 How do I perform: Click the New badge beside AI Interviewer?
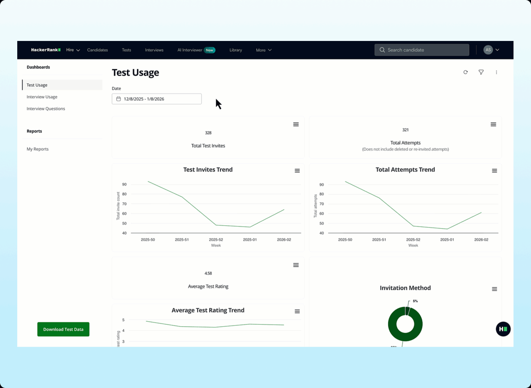pos(209,50)
